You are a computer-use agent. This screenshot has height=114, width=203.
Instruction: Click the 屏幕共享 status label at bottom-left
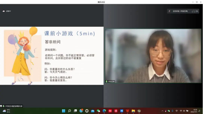11,106
